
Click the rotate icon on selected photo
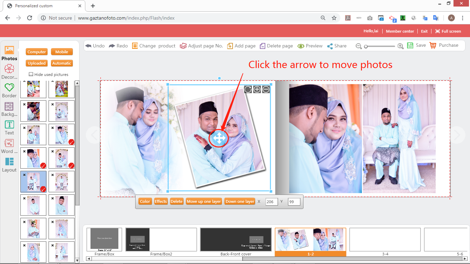(x=248, y=90)
